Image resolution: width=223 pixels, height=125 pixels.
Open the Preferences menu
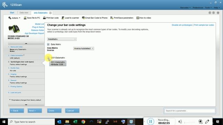[198, 8]
